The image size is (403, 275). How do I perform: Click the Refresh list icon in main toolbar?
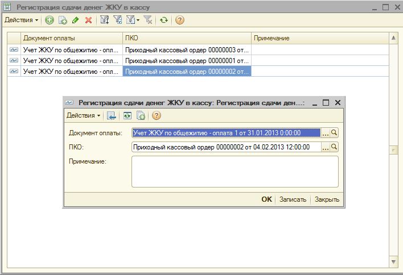tap(164, 20)
